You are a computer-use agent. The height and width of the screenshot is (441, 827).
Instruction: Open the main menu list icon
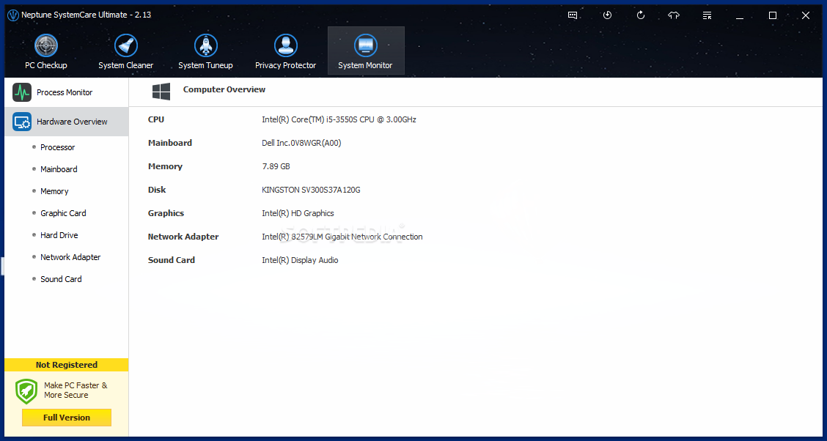[707, 15]
